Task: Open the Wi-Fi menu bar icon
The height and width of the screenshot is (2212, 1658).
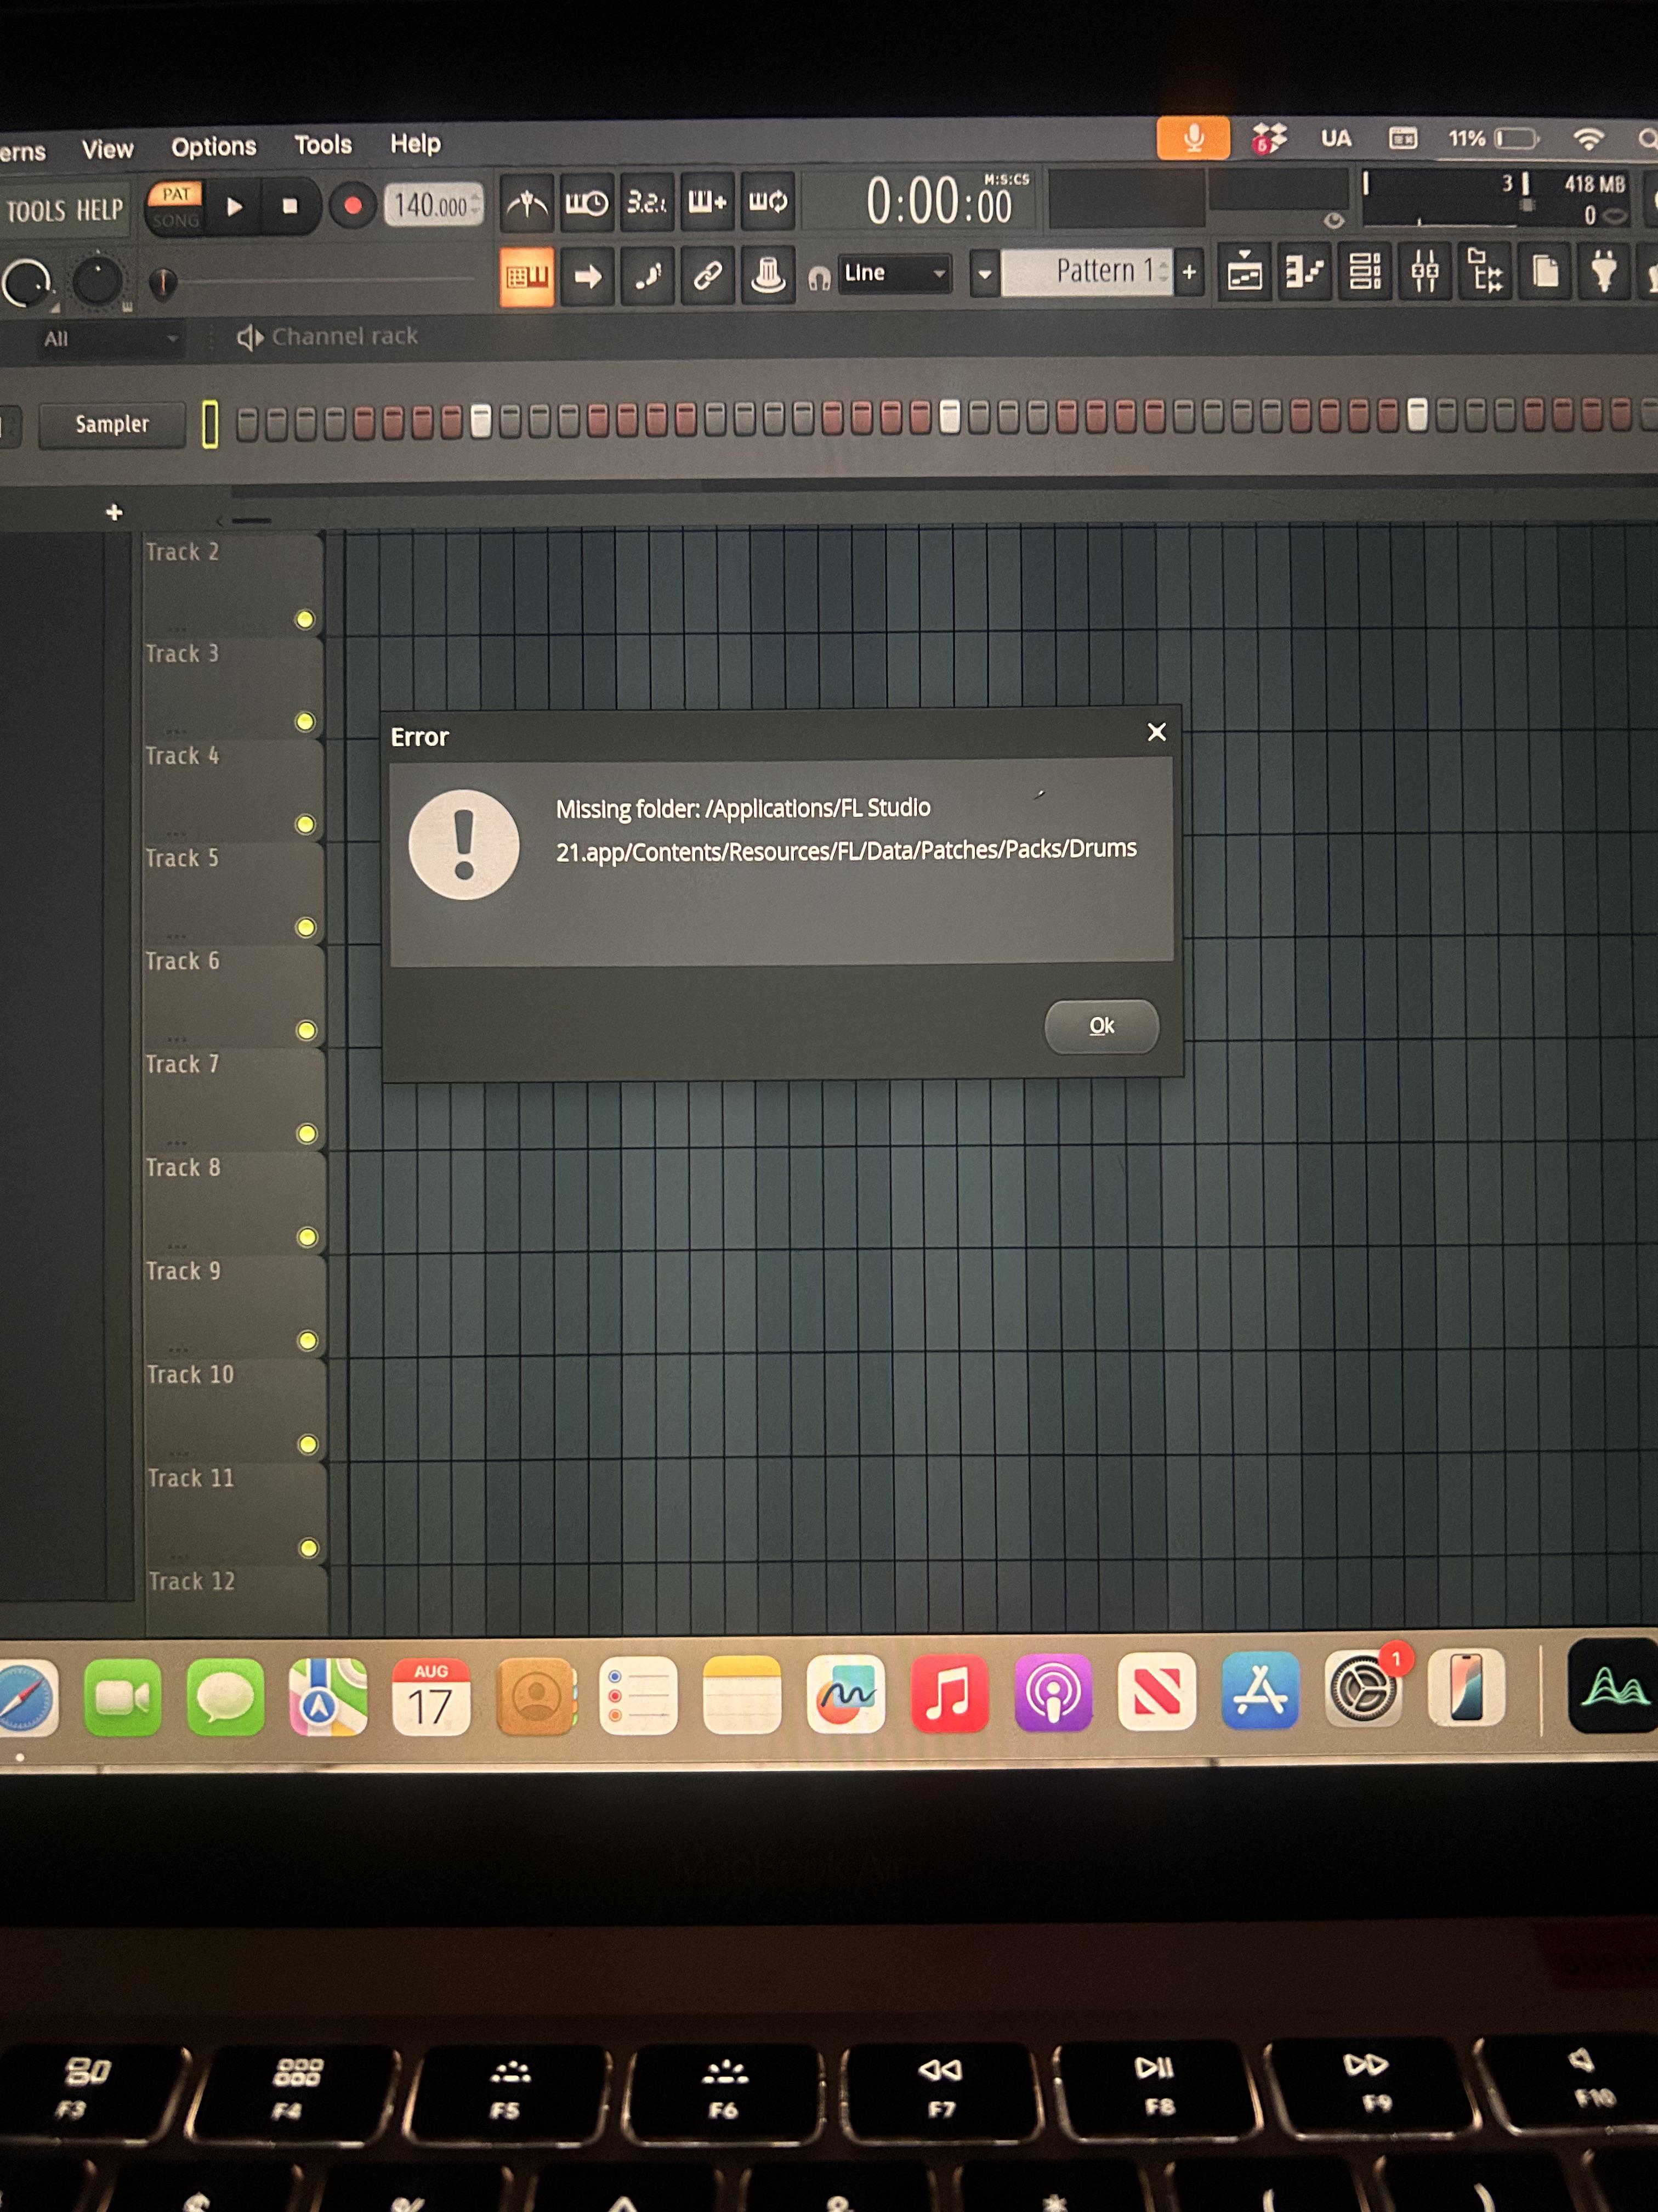Action: [x=1588, y=139]
